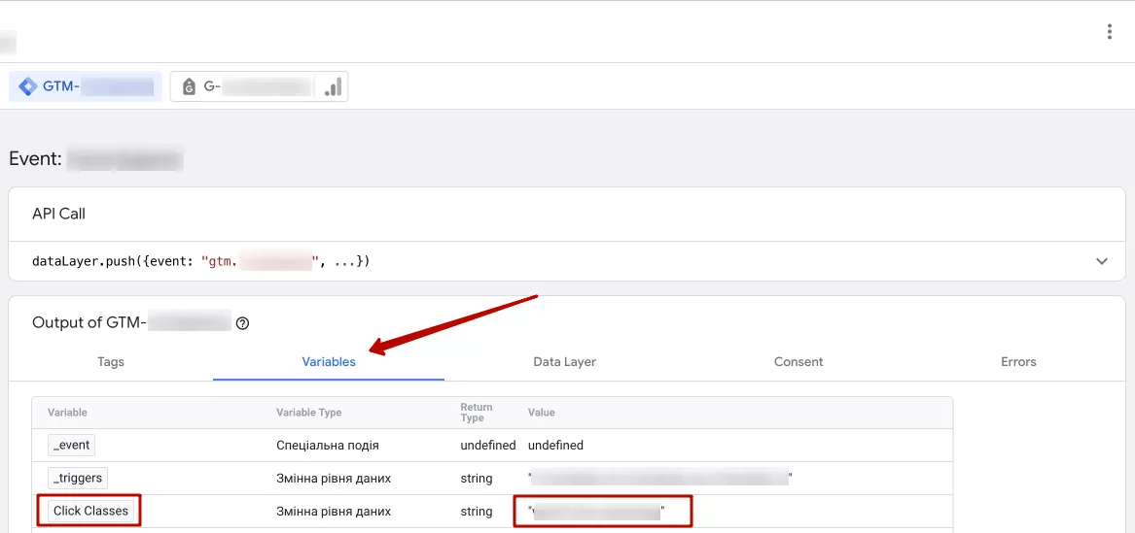Click the _triggers variable chip
The image size is (1135, 533).
point(78,478)
